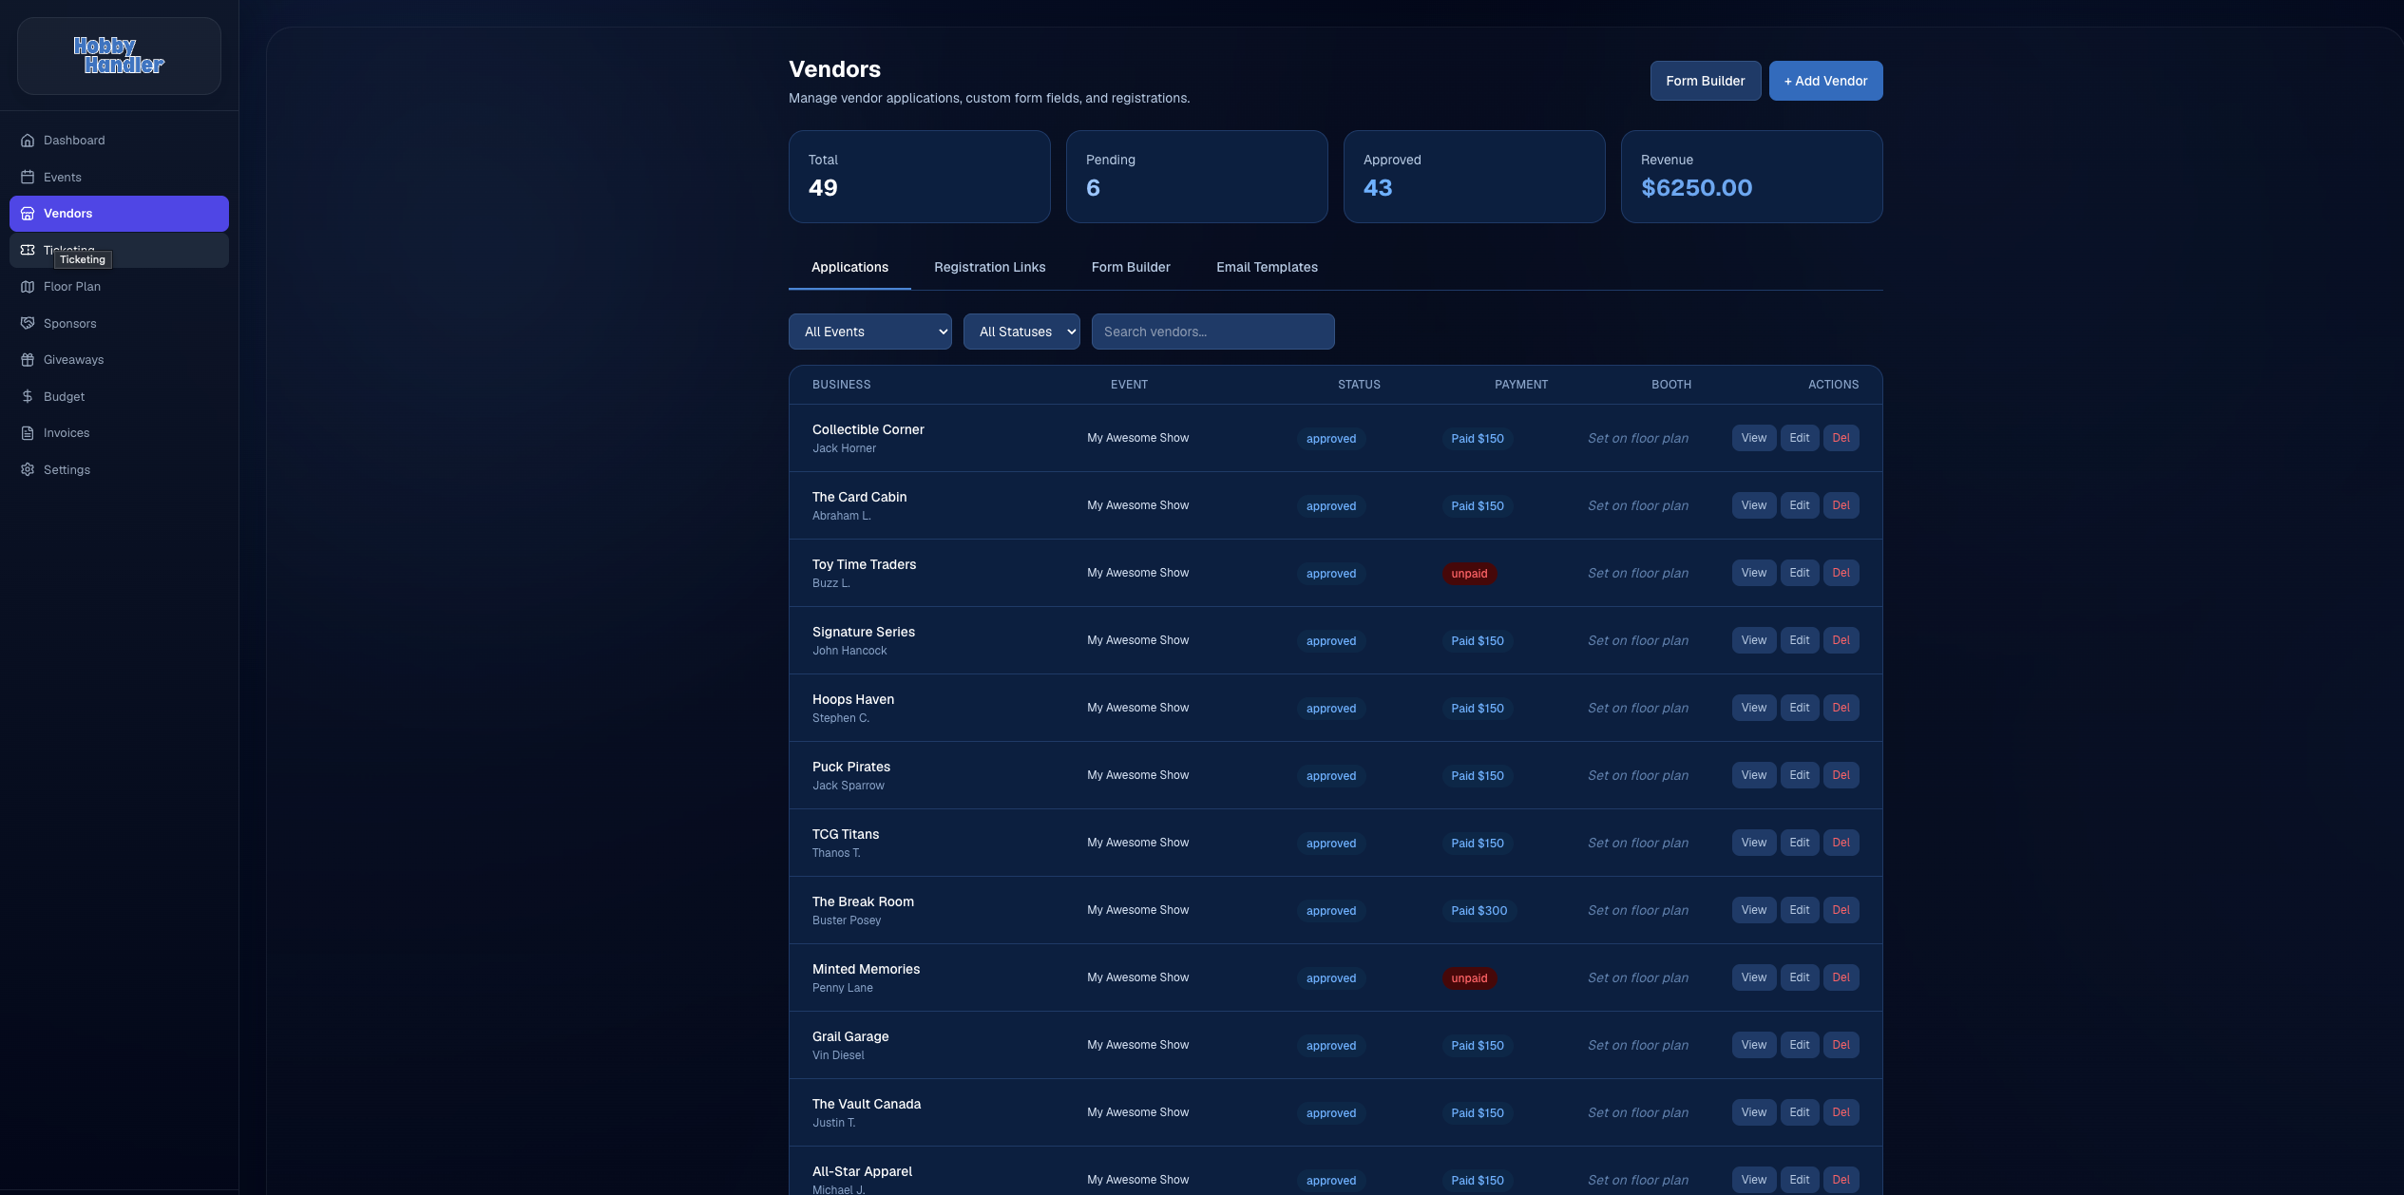Delete the Minted Memories vendor
2404x1195 pixels.
(x=1841, y=977)
